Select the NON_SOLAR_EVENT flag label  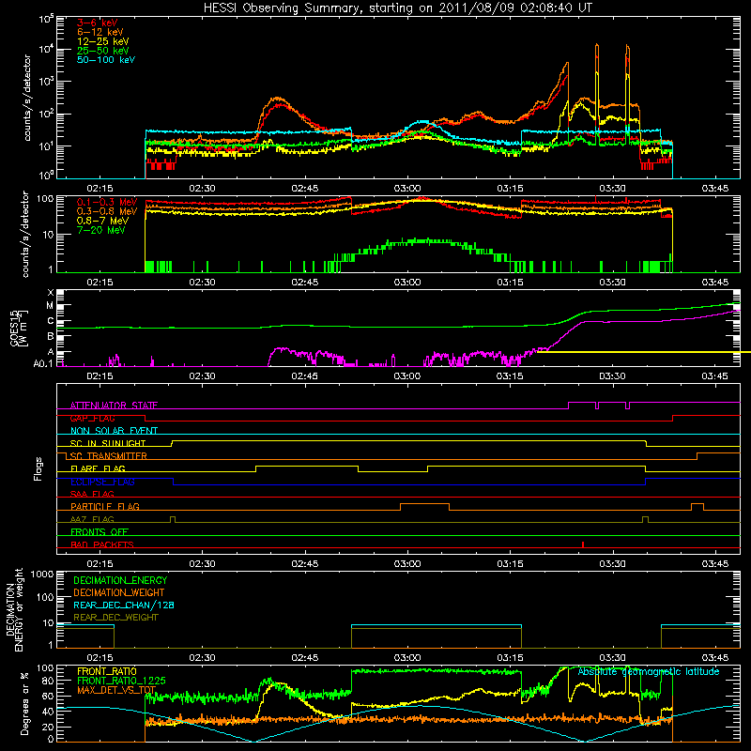114,431
